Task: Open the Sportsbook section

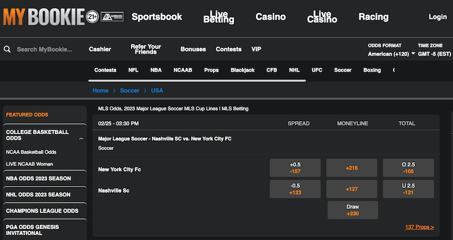Action: [x=157, y=17]
